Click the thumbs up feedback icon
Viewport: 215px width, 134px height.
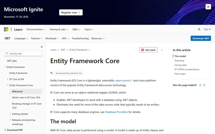pos(200,85)
